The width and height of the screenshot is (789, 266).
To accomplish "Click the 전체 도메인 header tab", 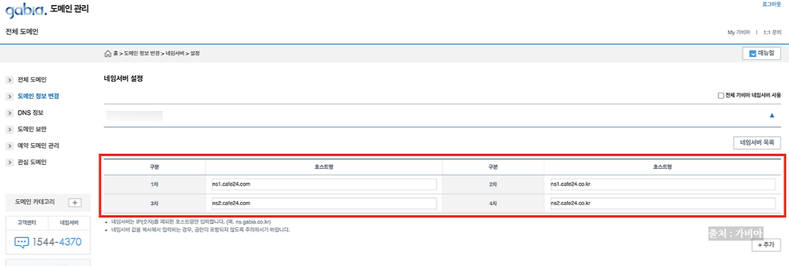I will coord(22,32).
